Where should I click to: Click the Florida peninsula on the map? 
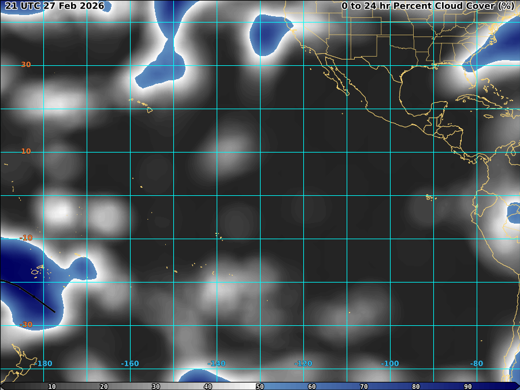pyautogui.click(x=470, y=74)
